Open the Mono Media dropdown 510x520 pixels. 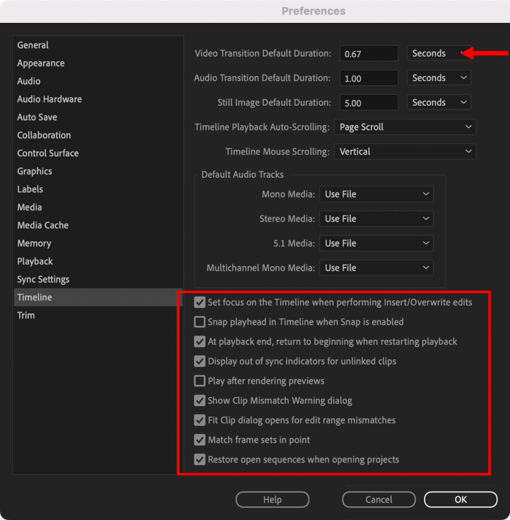tap(376, 194)
